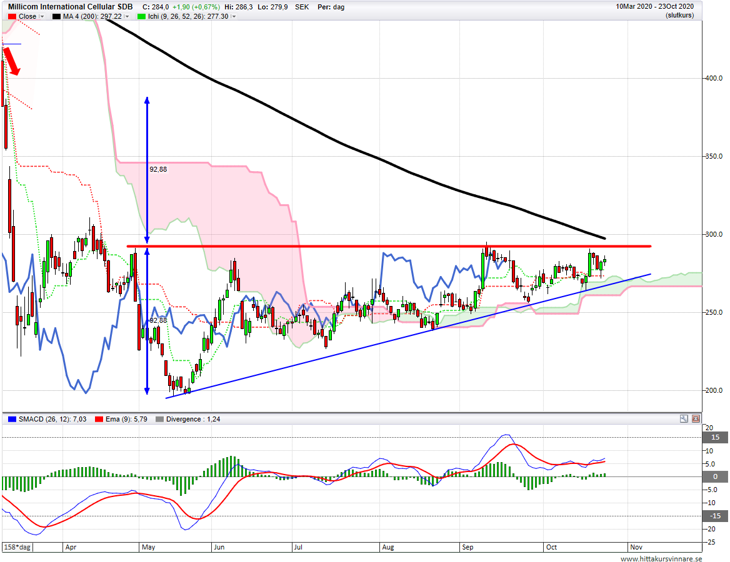
Task: Click the Divergence : 1,24 label
Action: click(193, 419)
